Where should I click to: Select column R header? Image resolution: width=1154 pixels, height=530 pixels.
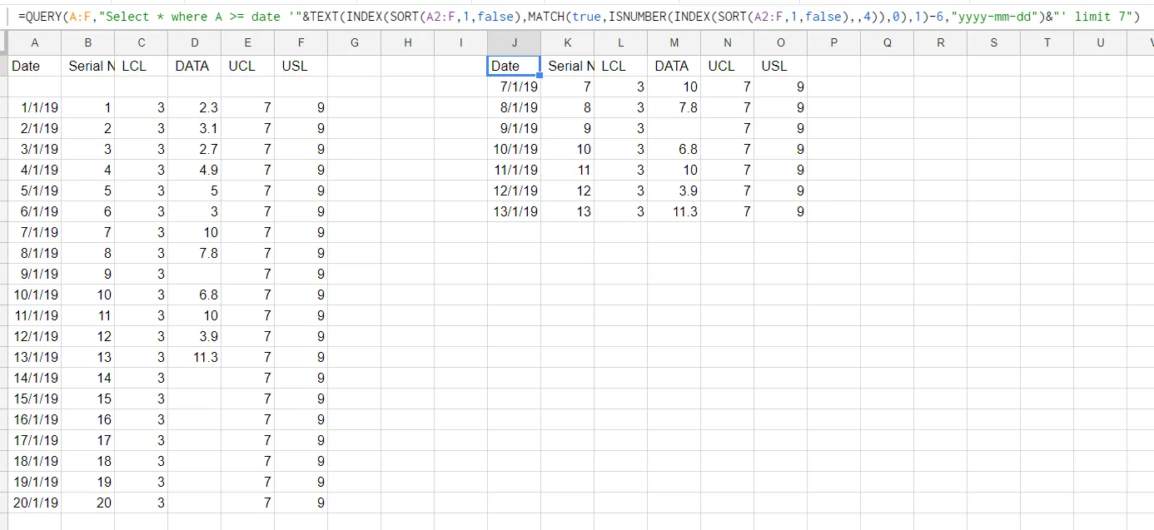[x=941, y=42]
